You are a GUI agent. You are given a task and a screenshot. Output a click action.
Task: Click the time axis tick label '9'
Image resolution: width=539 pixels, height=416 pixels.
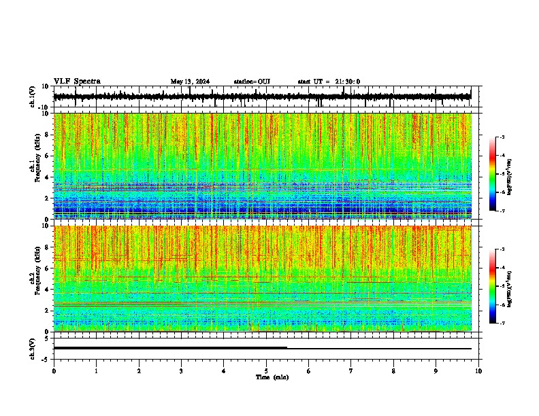coord(436,371)
